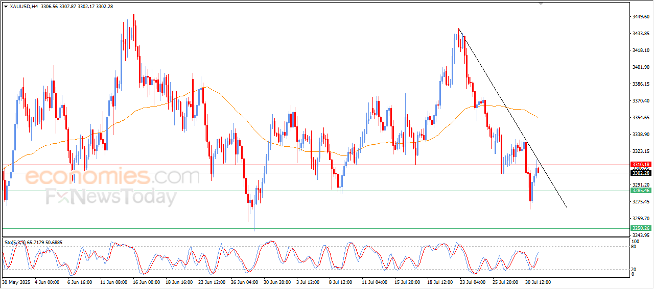654x289 pixels.
Task: Click the 26 Jun 04:00 date label
Action: pos(244,281)
